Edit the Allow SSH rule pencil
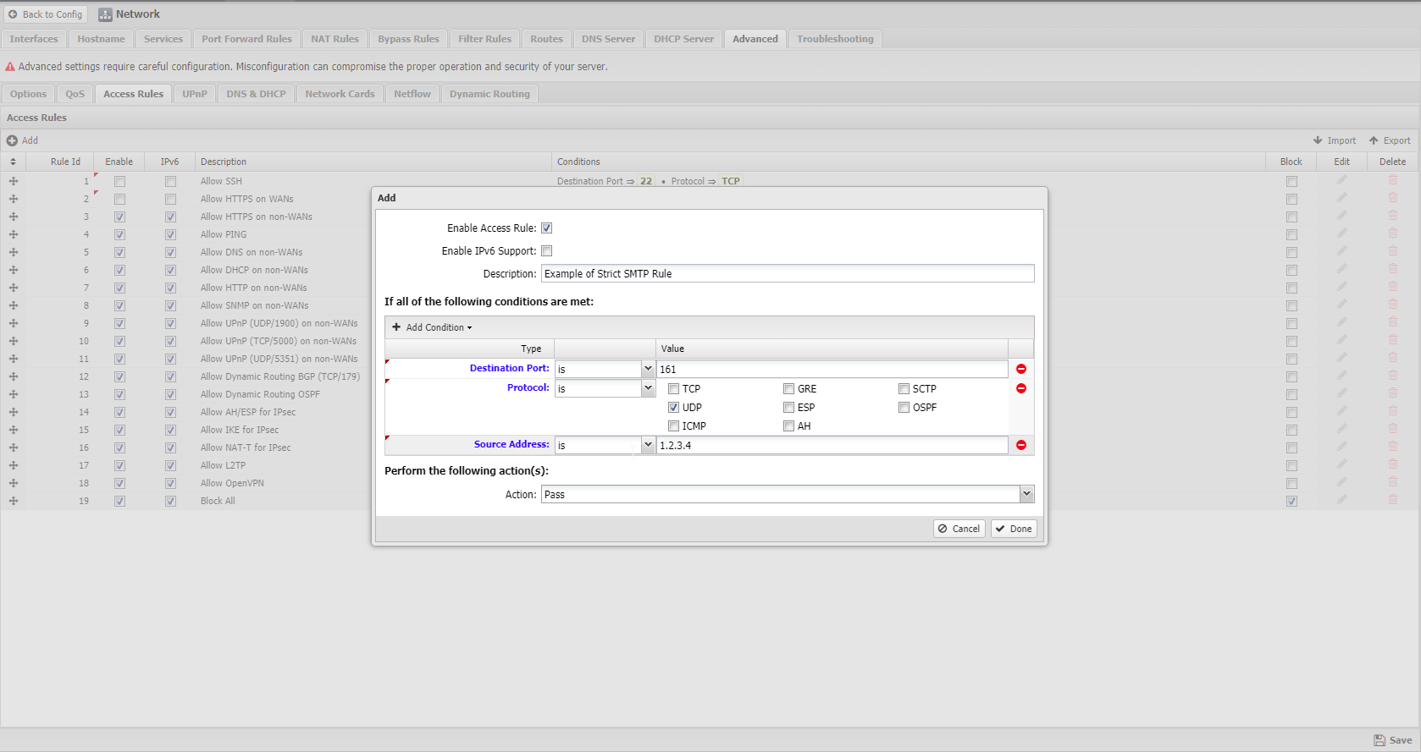 (x=1341, y=180)
